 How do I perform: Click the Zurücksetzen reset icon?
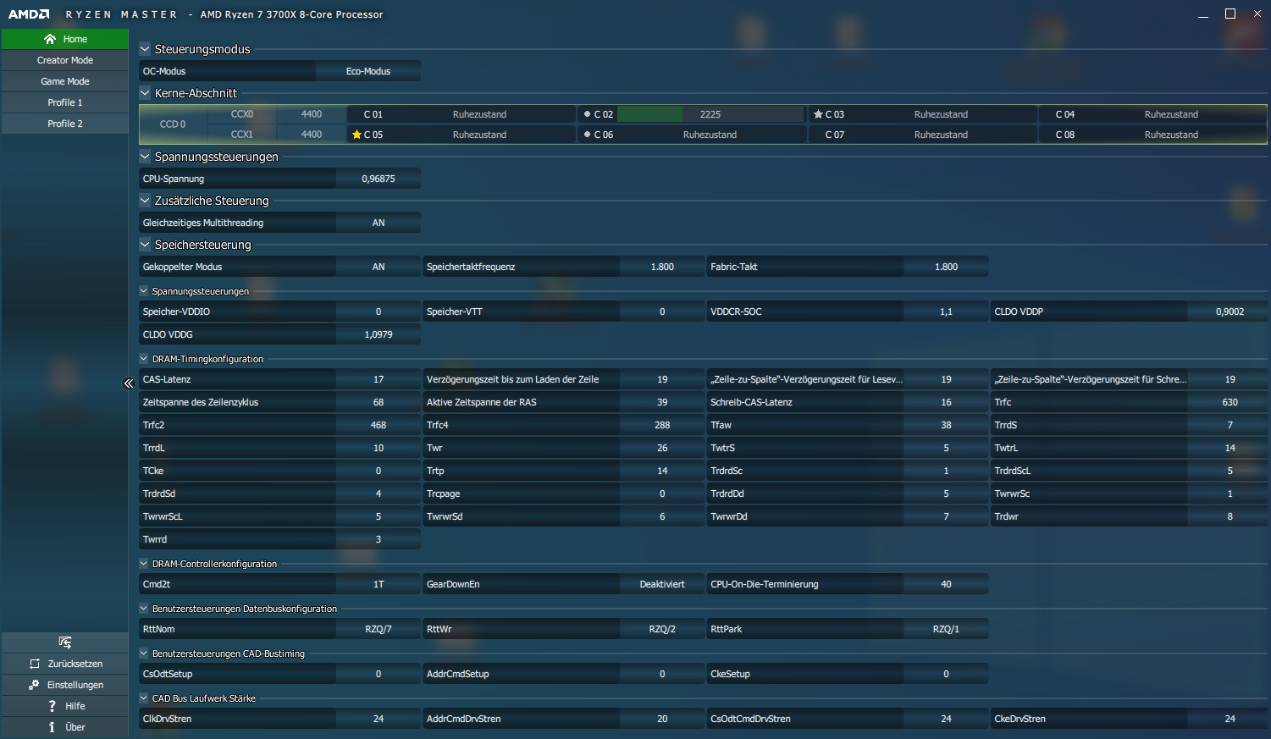click(35, 664)
